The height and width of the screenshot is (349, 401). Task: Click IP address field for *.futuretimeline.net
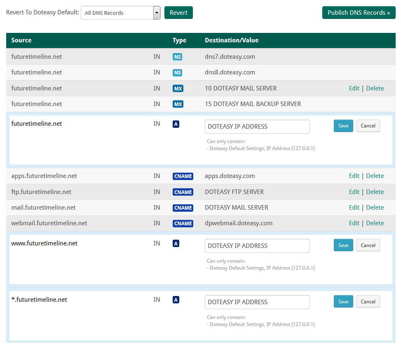click(x=257, y=302)
